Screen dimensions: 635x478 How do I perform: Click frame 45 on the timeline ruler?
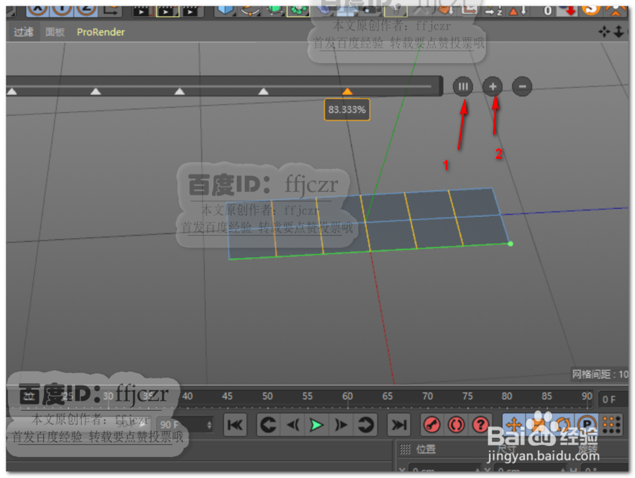click(227, 396)
